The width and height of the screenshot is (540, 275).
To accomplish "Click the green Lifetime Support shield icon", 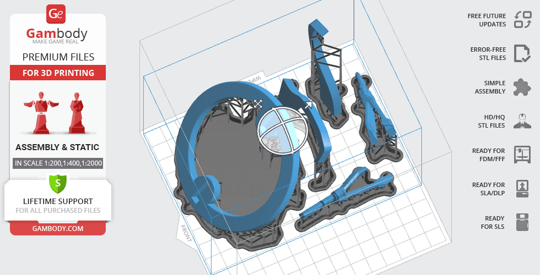I will tap(58, 183).
